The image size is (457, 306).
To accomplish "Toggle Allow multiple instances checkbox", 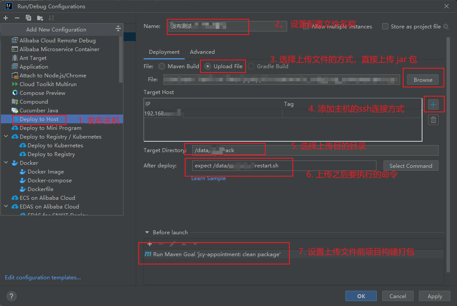I will point(306,26).
